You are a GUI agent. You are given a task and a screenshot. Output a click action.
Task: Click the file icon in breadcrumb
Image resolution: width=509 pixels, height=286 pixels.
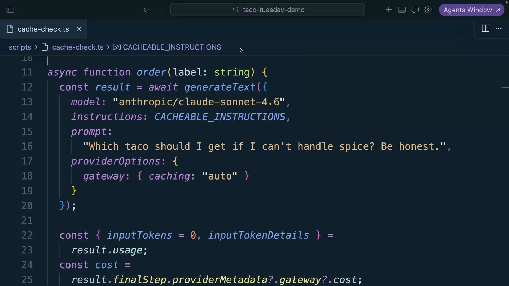pyautogui.click(x=45, y=47)
